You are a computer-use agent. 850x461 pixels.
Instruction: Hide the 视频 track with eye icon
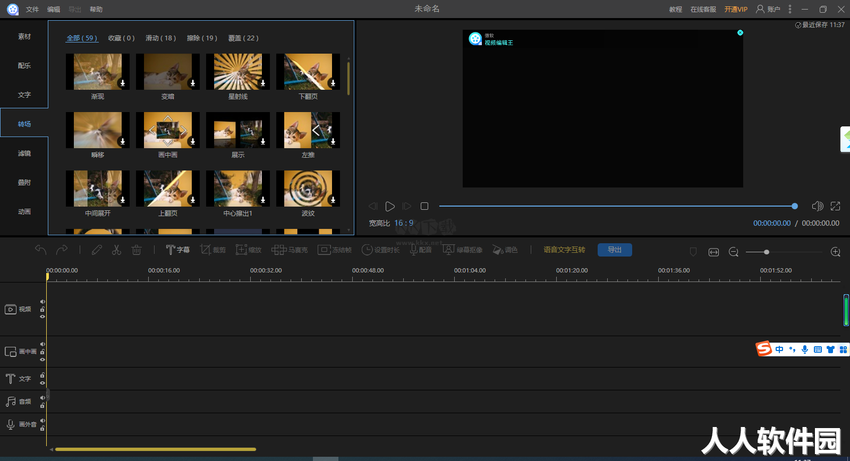coord(42,317)
